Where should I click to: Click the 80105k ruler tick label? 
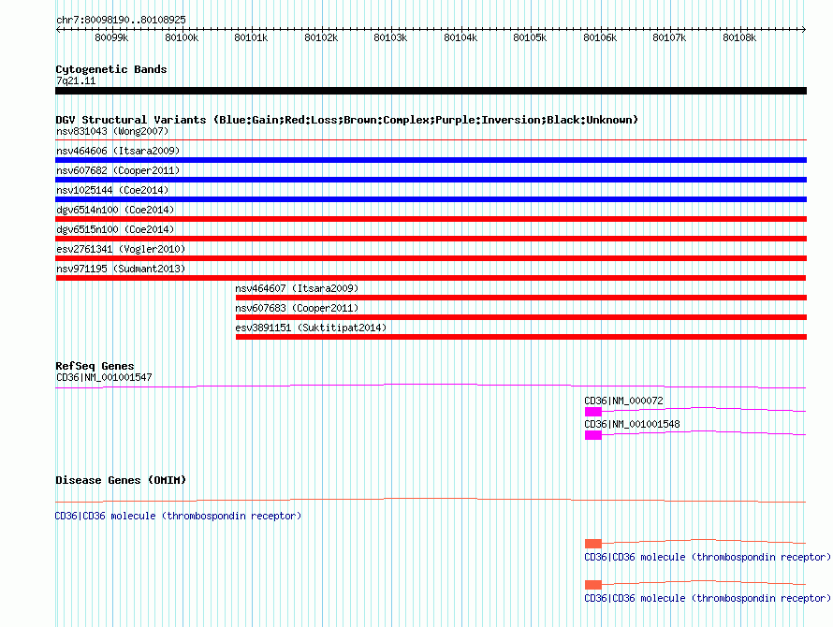coord(530,37)
